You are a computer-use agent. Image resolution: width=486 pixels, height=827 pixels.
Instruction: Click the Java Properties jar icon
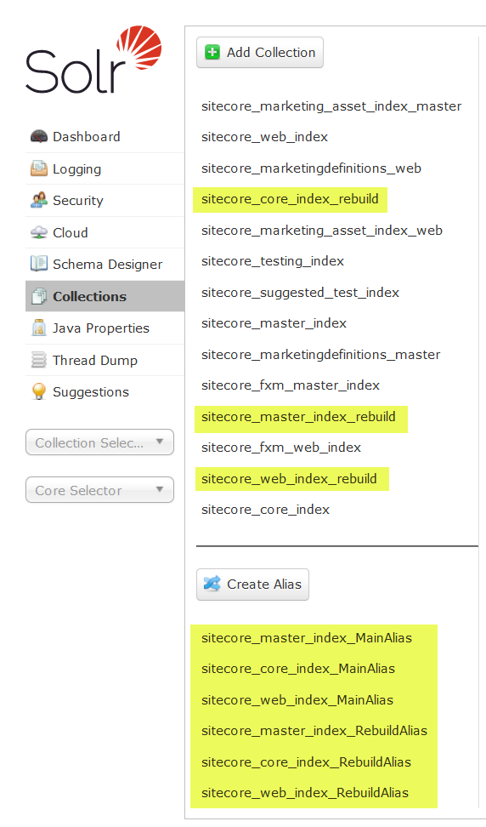pyautogui.click(x=39, y=328)
